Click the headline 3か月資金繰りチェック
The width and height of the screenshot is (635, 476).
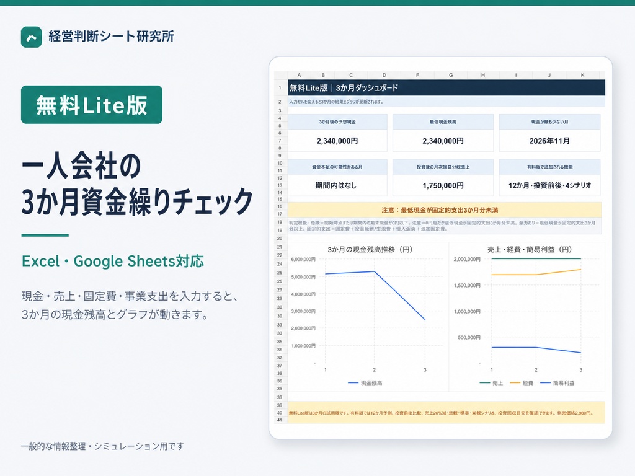[137, 201]
